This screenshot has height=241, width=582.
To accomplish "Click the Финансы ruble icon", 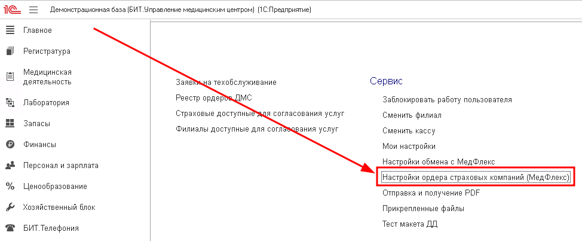I will [x=10, y=144].
